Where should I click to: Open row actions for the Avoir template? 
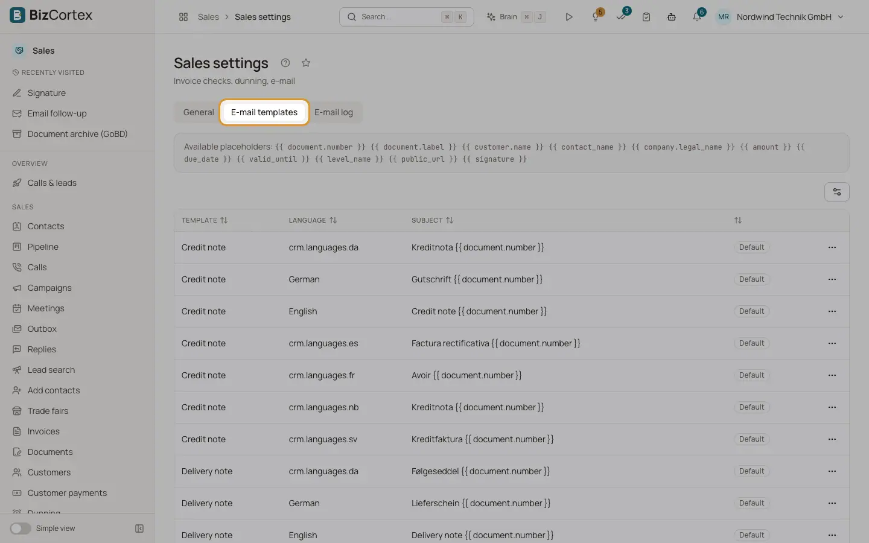tap(832, 375)
